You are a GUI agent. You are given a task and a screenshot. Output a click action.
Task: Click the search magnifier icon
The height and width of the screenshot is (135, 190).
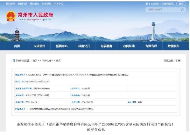click(x=182, y=10)
